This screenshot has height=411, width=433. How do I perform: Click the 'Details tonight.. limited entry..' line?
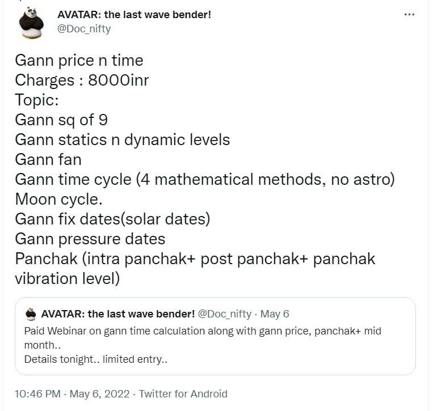(x=96, y=359)
